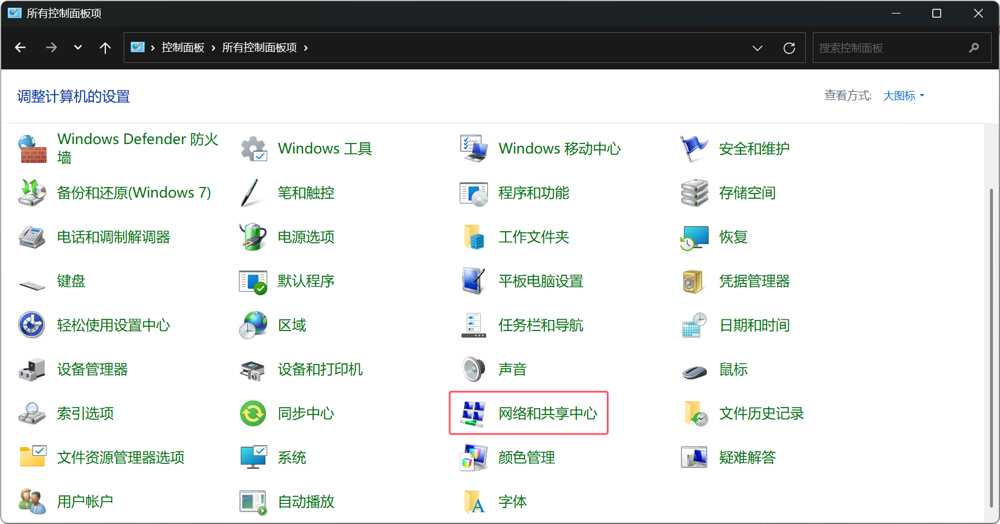Viewport: 1000px width, 524px height.
Task: Open the 存储空间 drives icon
Action: coord(695,193)
